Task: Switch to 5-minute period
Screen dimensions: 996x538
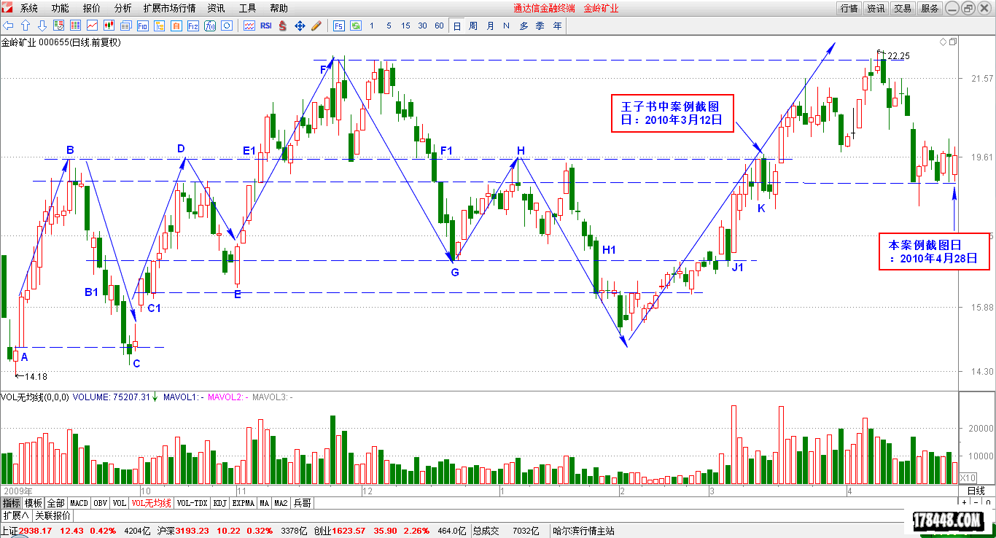Action: 389,26
